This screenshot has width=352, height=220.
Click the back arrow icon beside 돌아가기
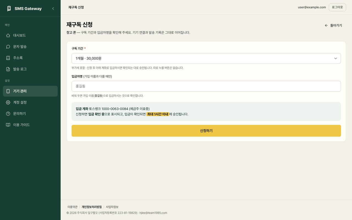(326, 25)
